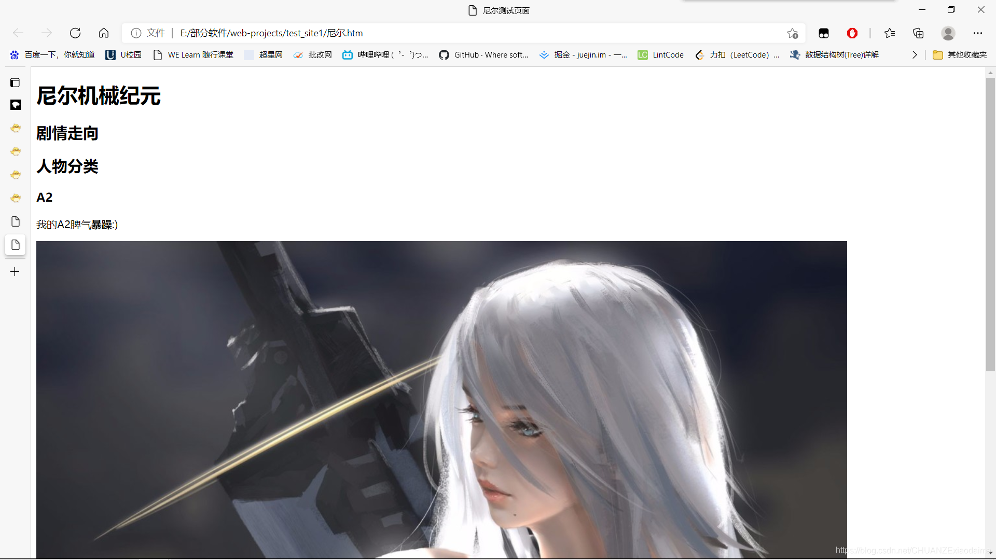Screen dimensions: 996x560
Task: Select the second vertical tab with dark icon
Action: coord(16,105)
